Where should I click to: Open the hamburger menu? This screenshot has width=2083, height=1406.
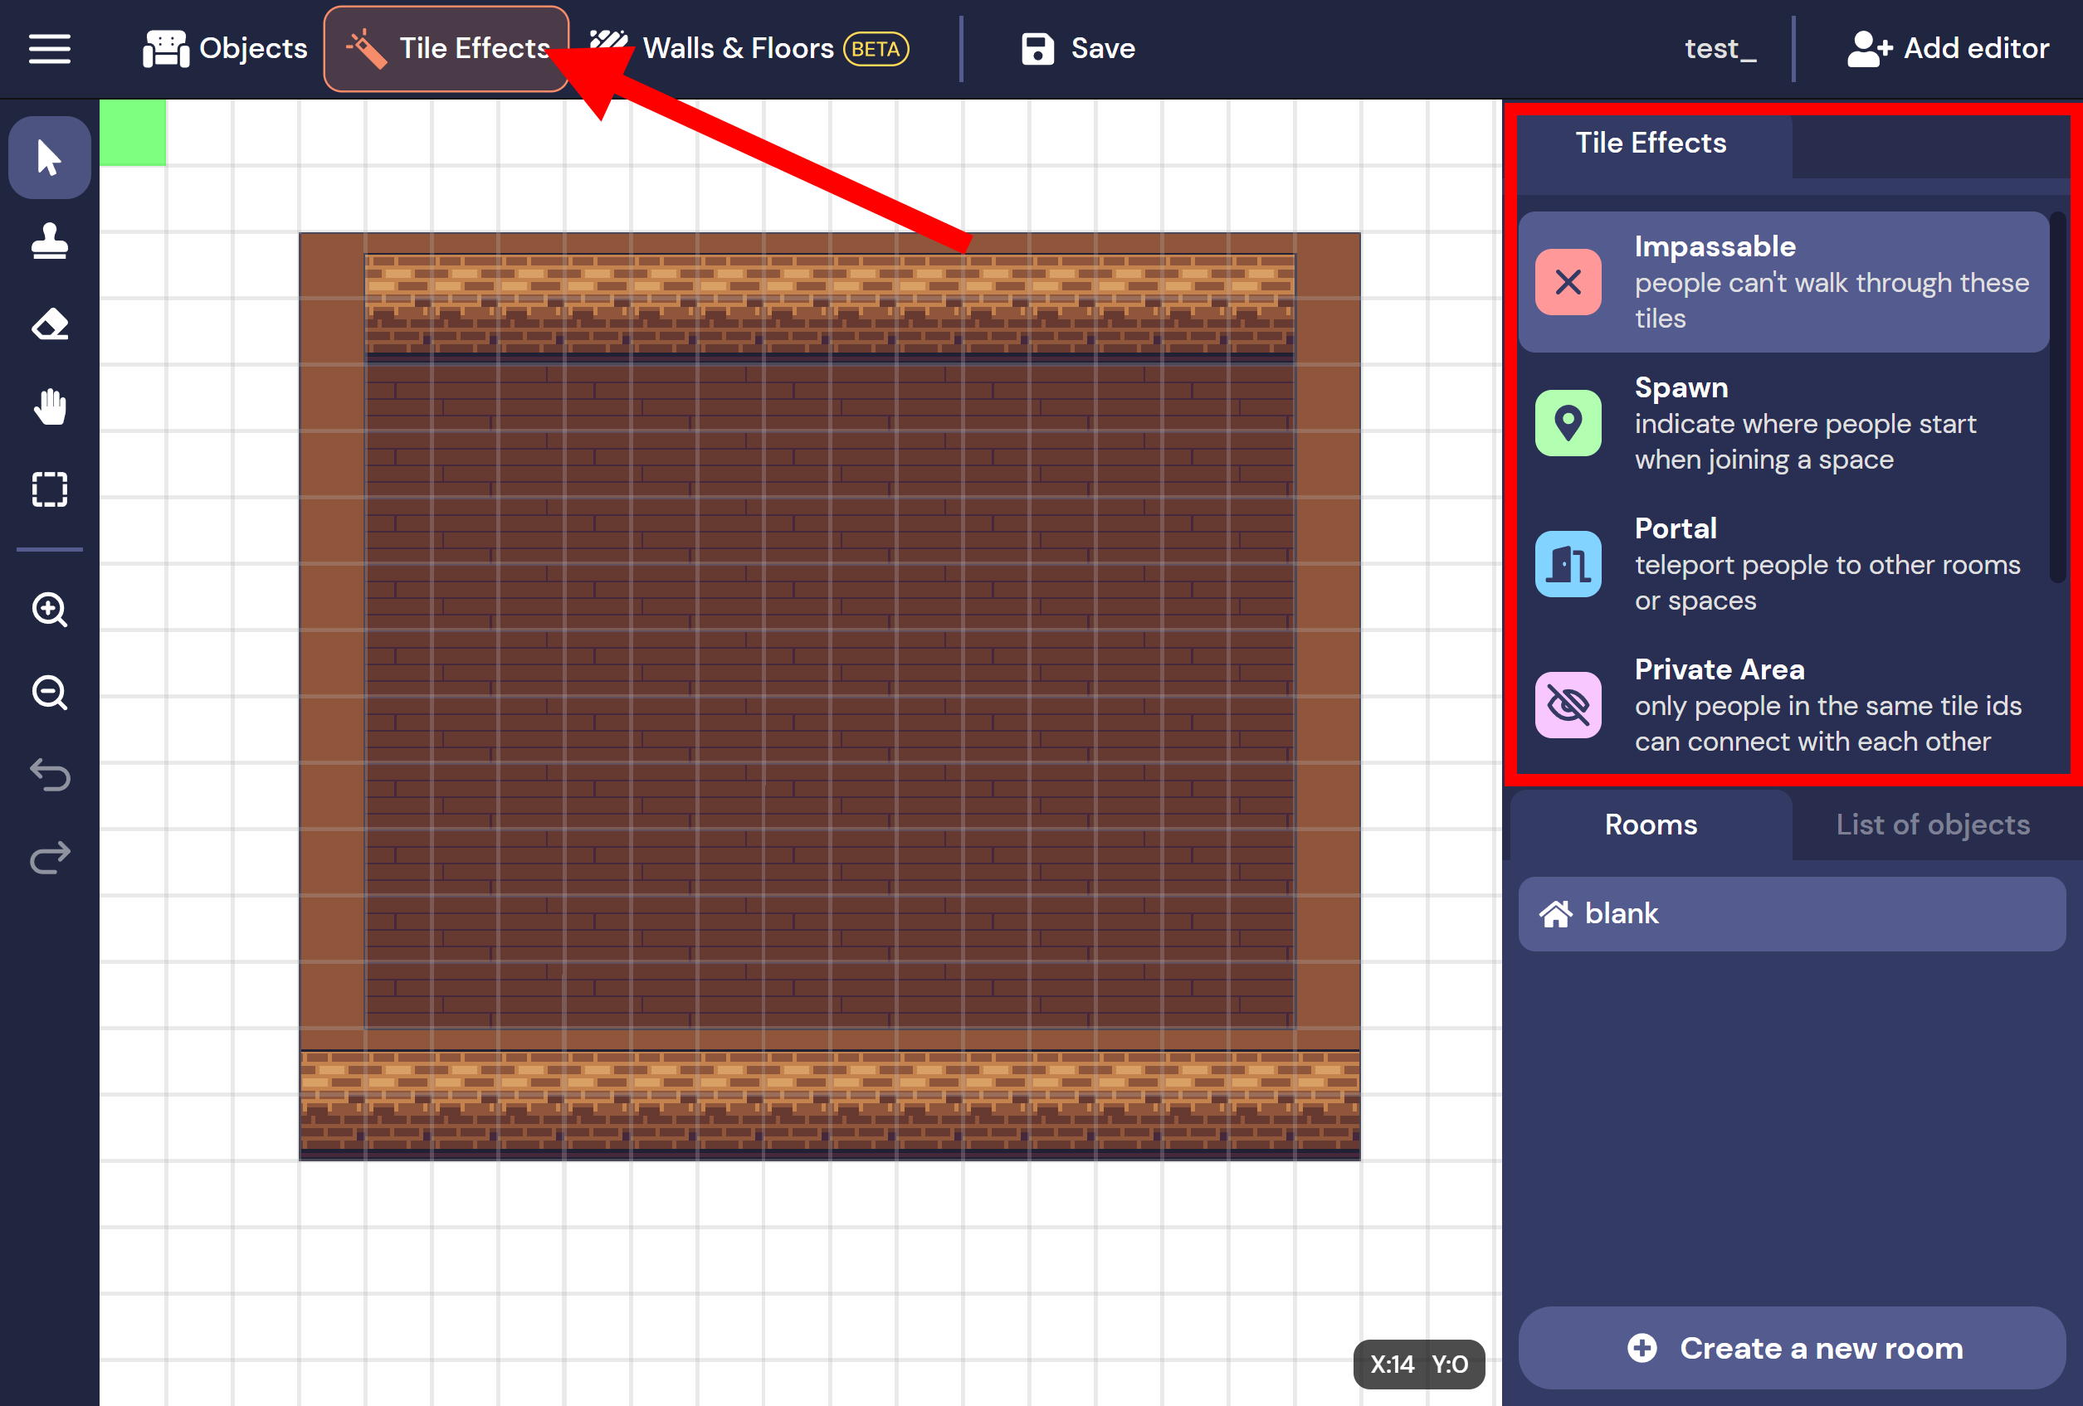pos(49,48)
